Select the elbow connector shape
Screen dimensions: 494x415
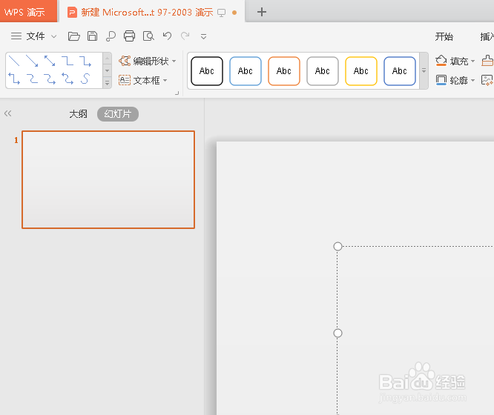[67, 61]
